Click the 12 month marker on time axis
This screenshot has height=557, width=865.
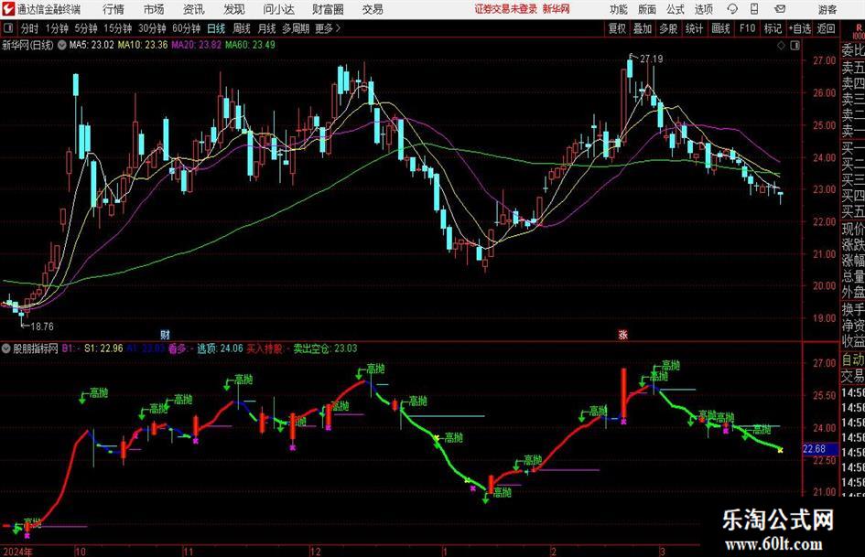(316, 552)
